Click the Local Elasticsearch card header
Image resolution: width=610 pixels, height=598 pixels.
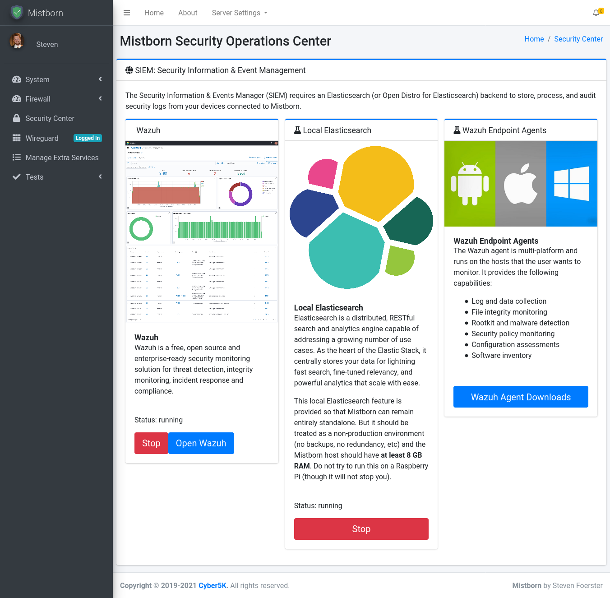coord(361,130)
